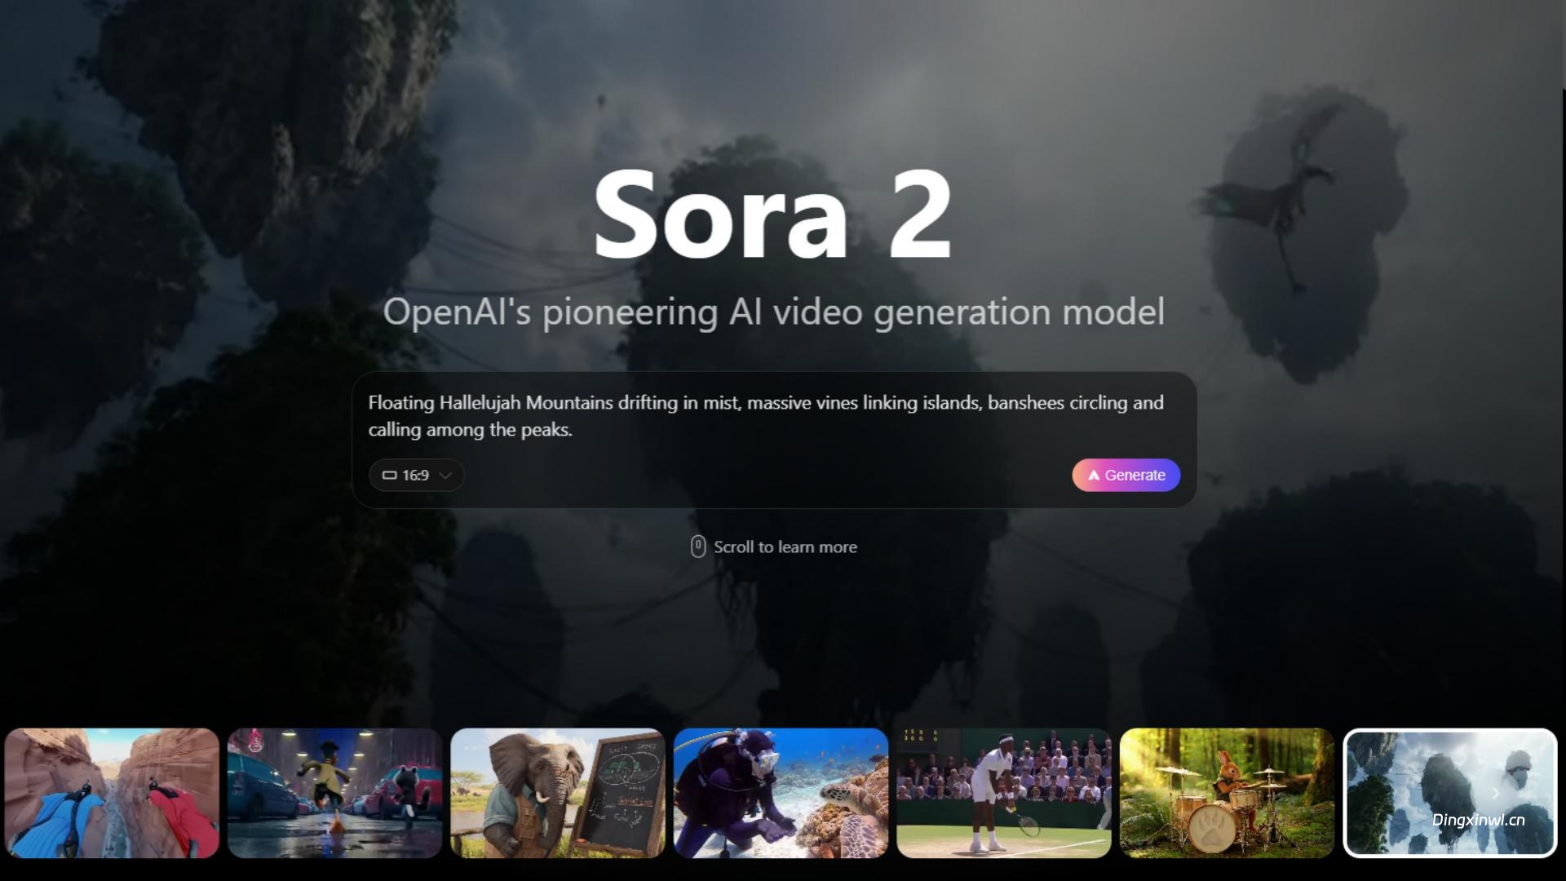This screenshot has height=881, width=1566.
Task: Select the highlighted floating mountains thumbnail
Action: (x=1450, y=793)
